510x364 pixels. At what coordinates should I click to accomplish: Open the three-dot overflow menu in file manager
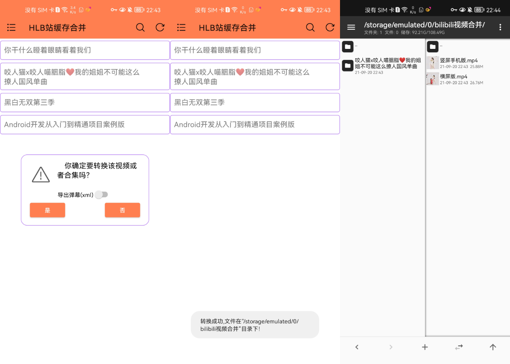coord(501,27)
